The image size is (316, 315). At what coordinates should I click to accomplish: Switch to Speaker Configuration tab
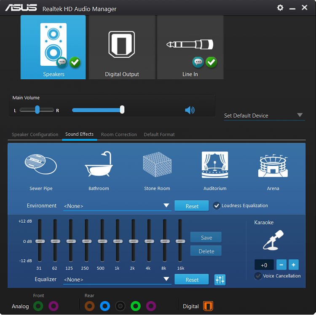[35, 135]
